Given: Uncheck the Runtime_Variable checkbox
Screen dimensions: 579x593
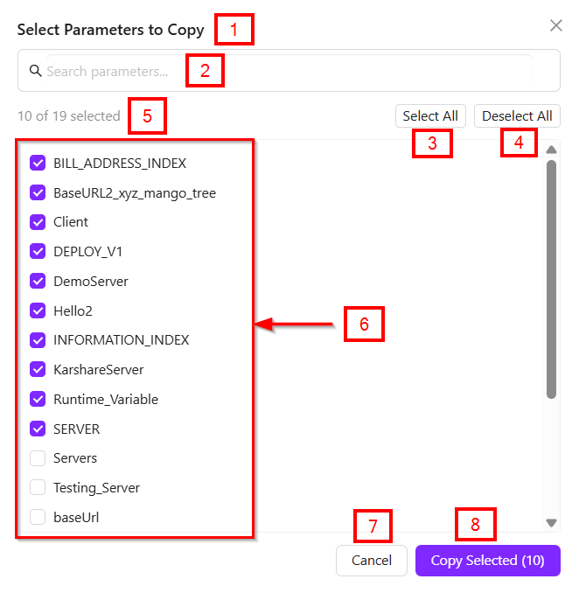Looking at the screenshot, I should (38, 400).
